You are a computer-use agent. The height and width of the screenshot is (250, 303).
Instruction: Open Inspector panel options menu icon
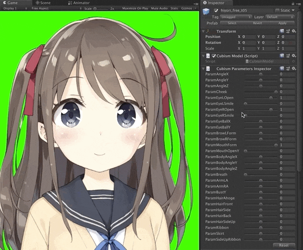(298, 3)
